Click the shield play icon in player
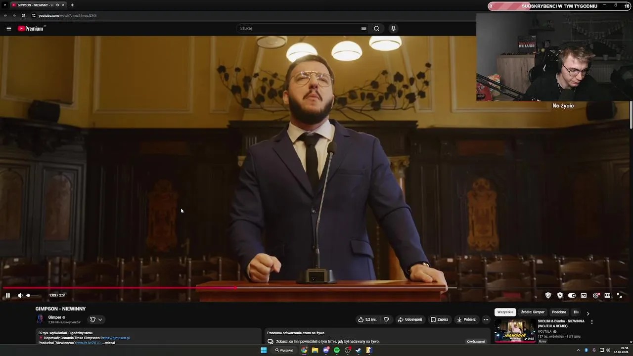Image resolution: width=633 pixels, height=356 pixels. tap(560, 295)
